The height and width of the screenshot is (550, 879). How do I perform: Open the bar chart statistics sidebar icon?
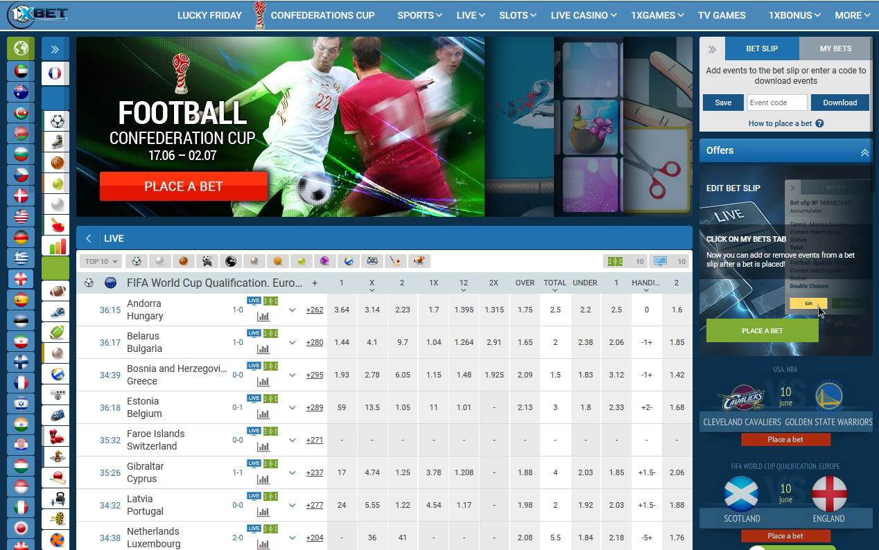click(x=58, y=246)
